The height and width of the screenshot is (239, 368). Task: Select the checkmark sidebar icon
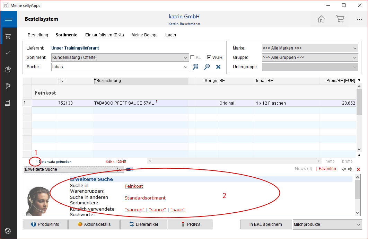[x=8, y=53]
